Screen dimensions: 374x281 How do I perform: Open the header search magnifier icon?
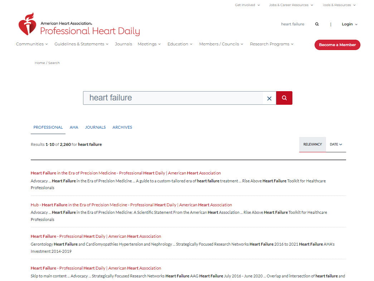tap(317, 24)
